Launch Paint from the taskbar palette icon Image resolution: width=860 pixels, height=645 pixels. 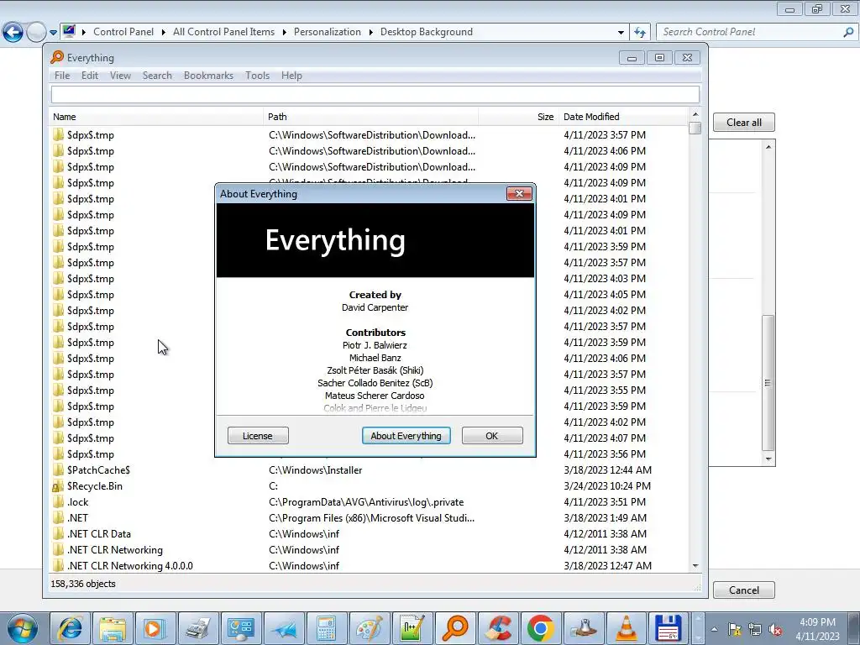(x=370, y=628)
